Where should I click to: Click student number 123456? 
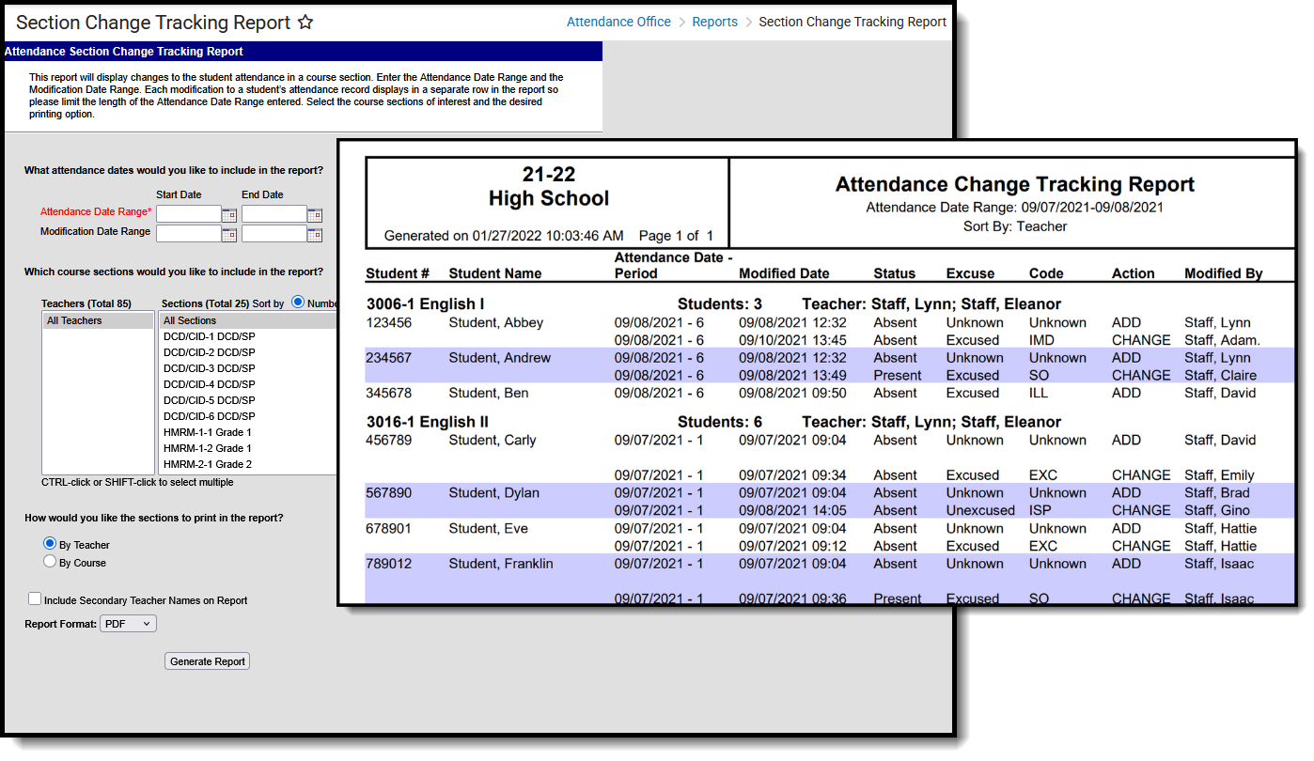pyautogui.click(x=389, y=322)
